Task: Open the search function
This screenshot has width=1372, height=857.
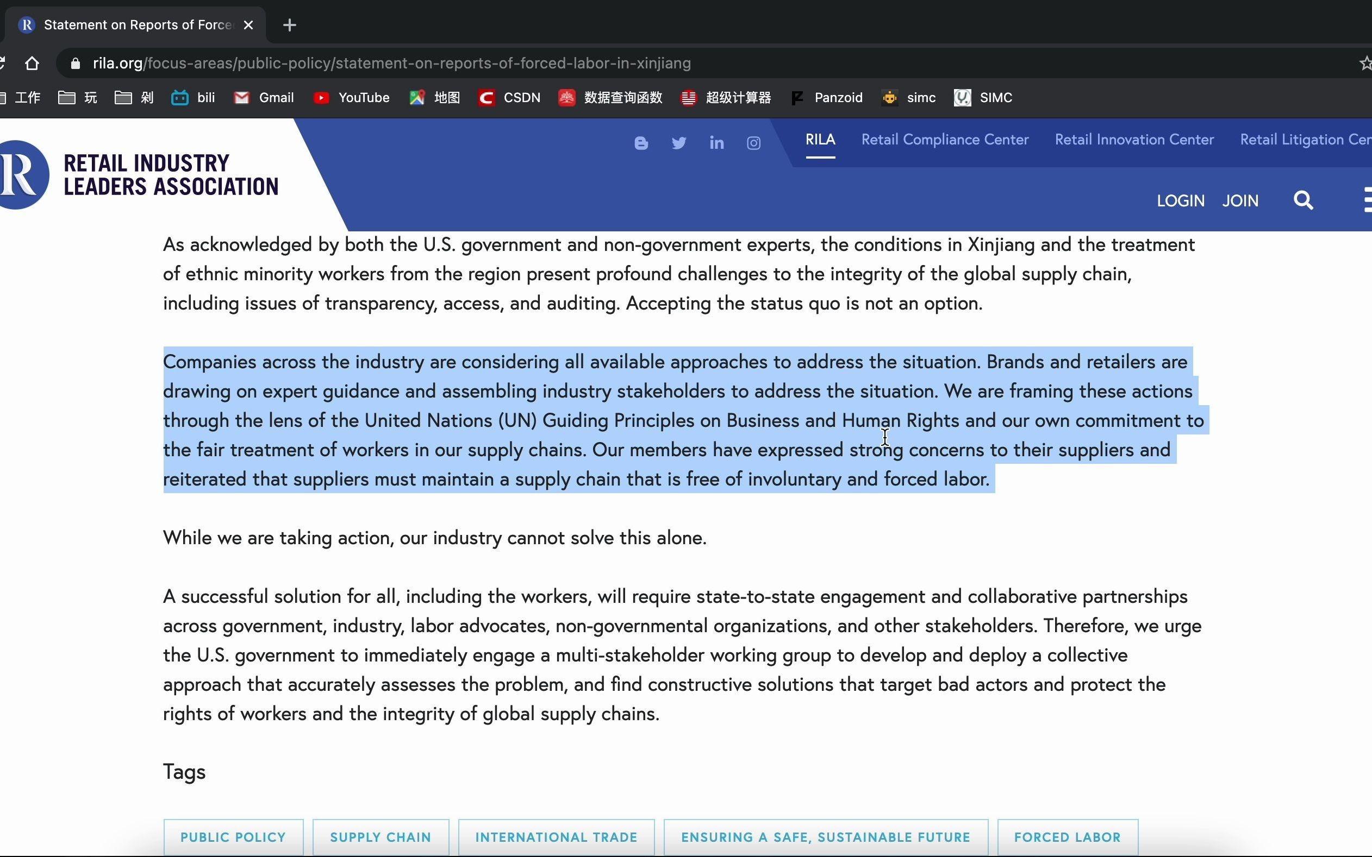Action: pyautogui.click(x=1305, y=200)
